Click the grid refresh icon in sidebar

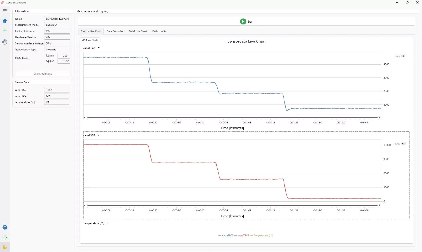pos(5,237)
